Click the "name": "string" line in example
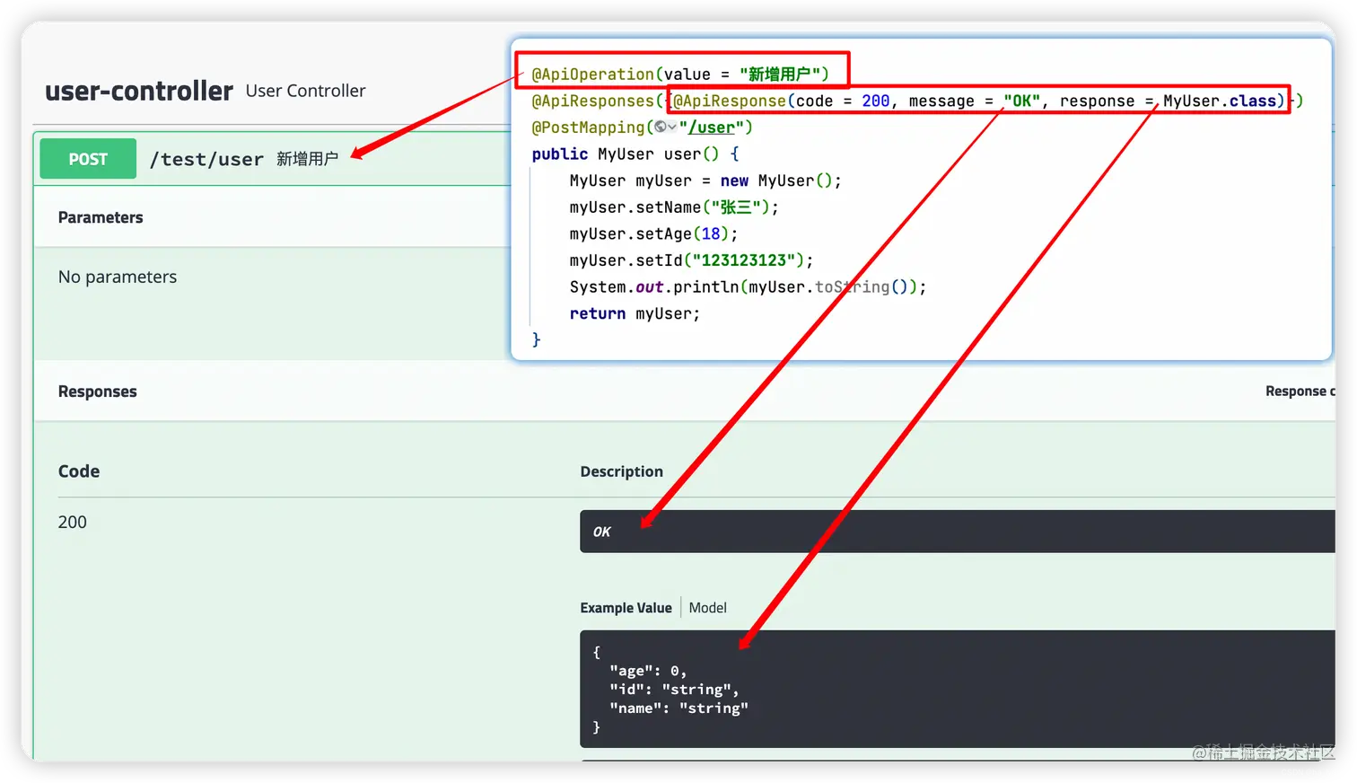Screen dimensions: 1357x783 678,708
